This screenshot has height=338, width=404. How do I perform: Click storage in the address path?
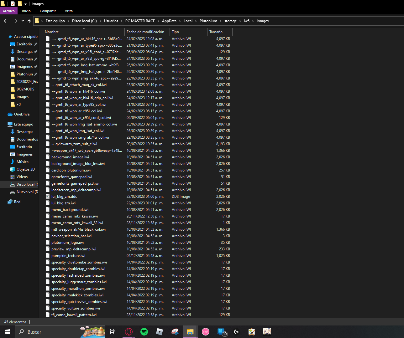click(230, 21)
